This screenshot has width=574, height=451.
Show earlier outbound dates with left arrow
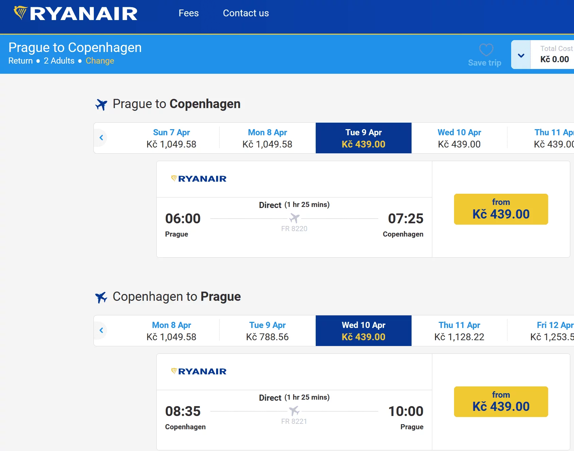pyautogui.click(x=101, y=138)
